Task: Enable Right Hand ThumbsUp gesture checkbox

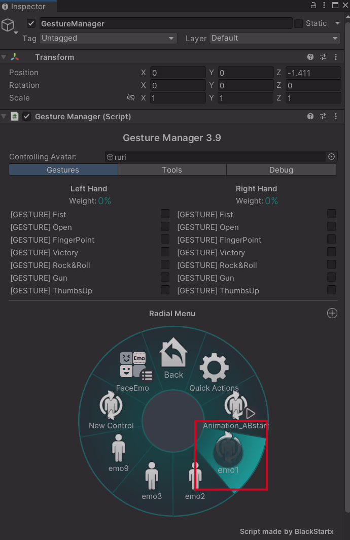Action: point(331,290)
